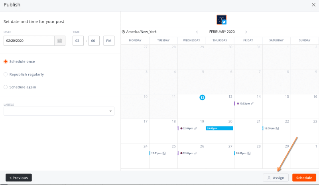Select February 29 in the calendar
Screen dimensions: 319x185
click(287, 146)
